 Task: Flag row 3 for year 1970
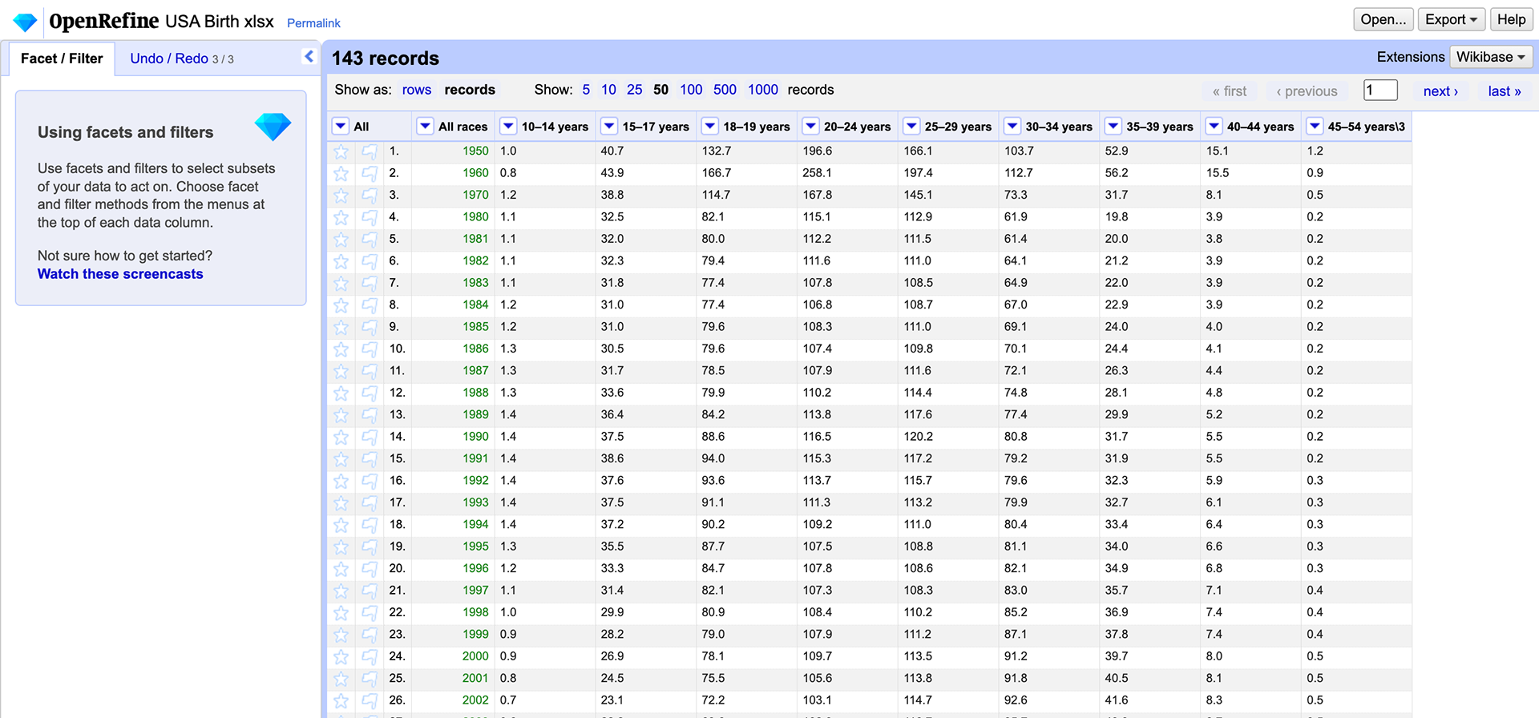click(370, 196)
